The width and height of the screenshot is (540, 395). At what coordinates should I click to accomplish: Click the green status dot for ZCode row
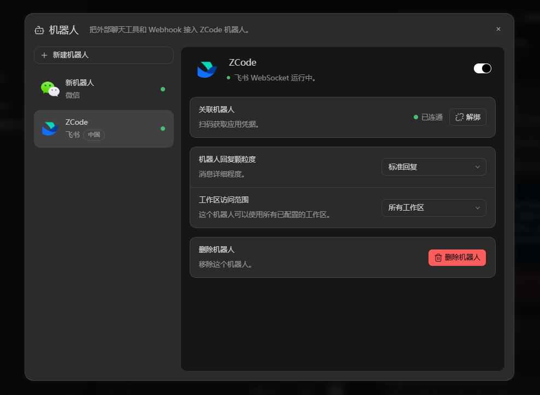click(x=163, y=129)
